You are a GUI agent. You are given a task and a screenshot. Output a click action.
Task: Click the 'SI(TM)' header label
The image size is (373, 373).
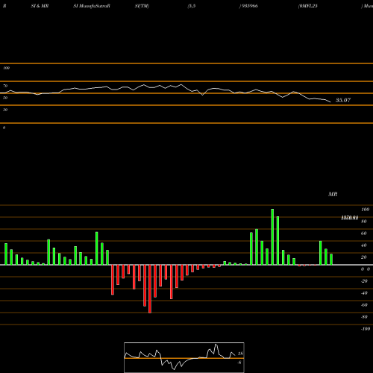point(142,6)
